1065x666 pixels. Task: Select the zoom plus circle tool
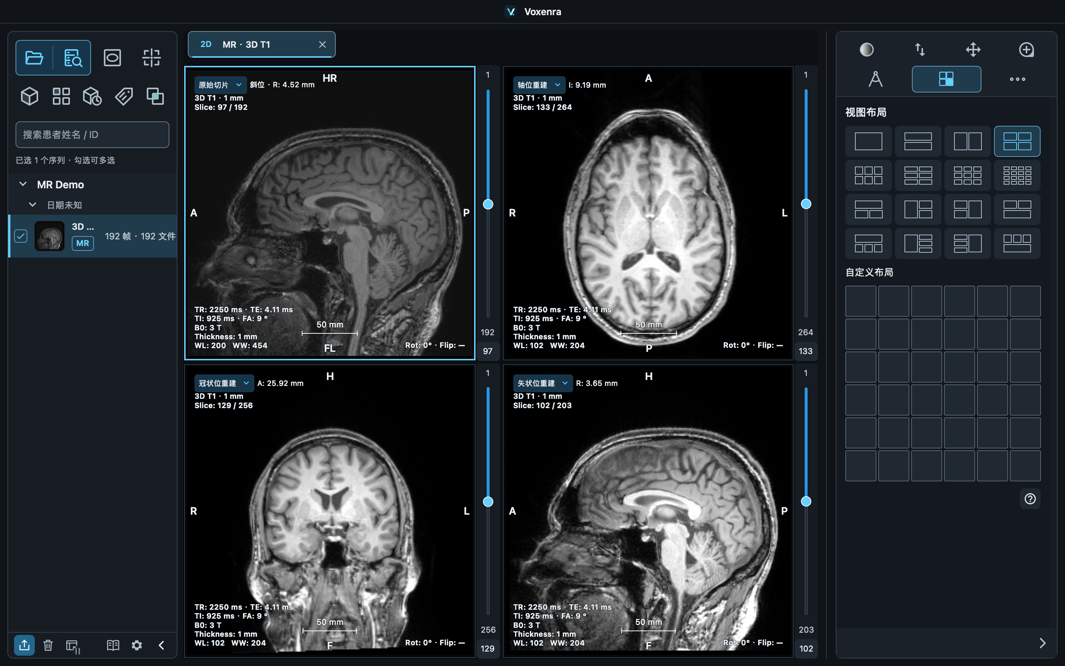coord(1026,50)
